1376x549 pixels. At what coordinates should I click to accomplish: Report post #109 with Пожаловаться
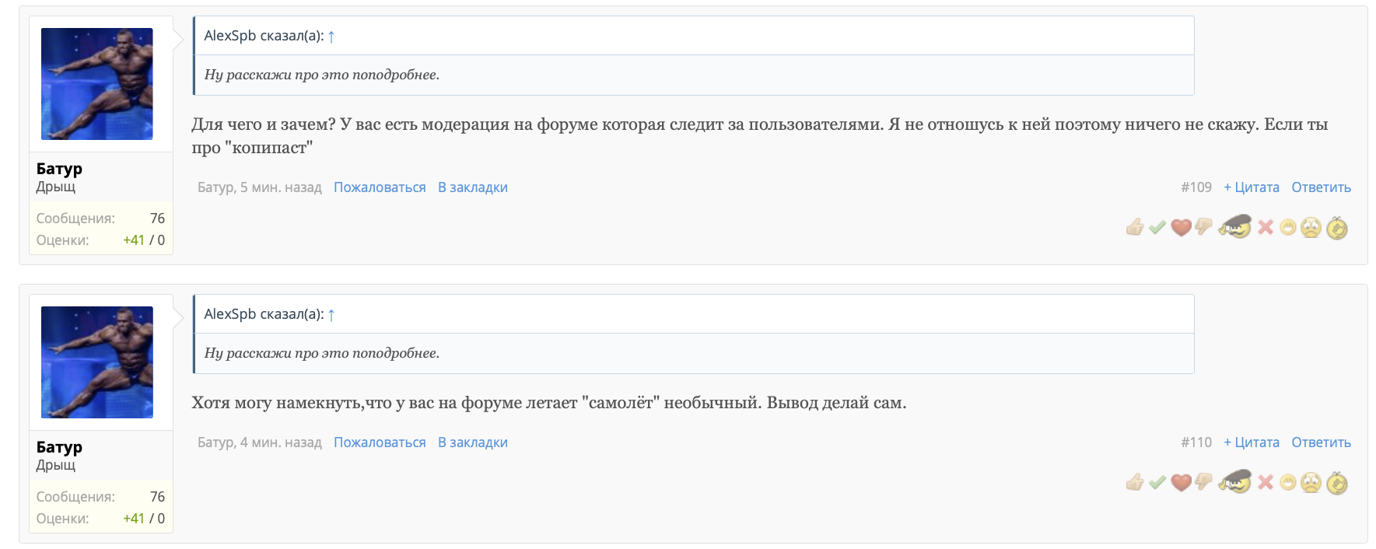pos(380,187)
